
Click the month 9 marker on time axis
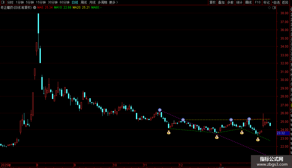[x=75, y=165]
